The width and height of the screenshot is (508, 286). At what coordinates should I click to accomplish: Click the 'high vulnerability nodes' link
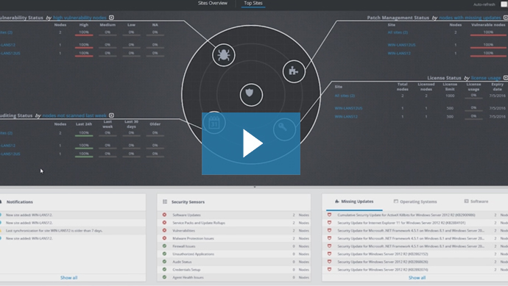[x=80, y=18]
